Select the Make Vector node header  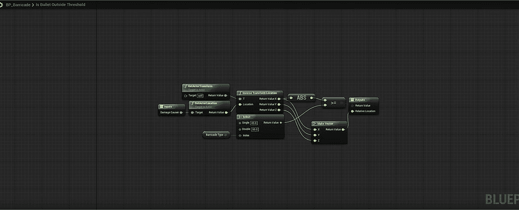pyautogui.click(x=329, y=124)
